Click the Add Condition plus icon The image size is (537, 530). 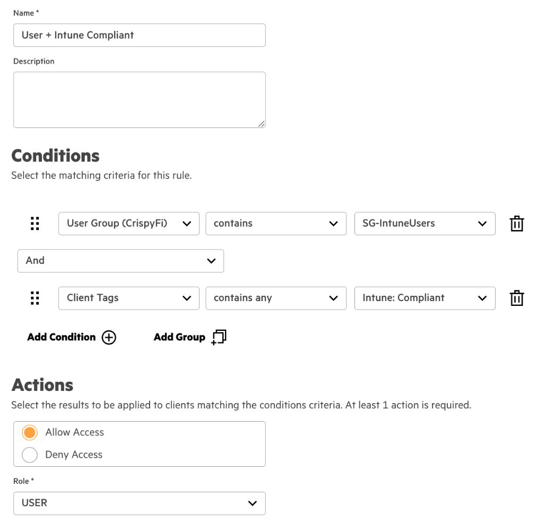pyautogui.click(x=109, y=337)
